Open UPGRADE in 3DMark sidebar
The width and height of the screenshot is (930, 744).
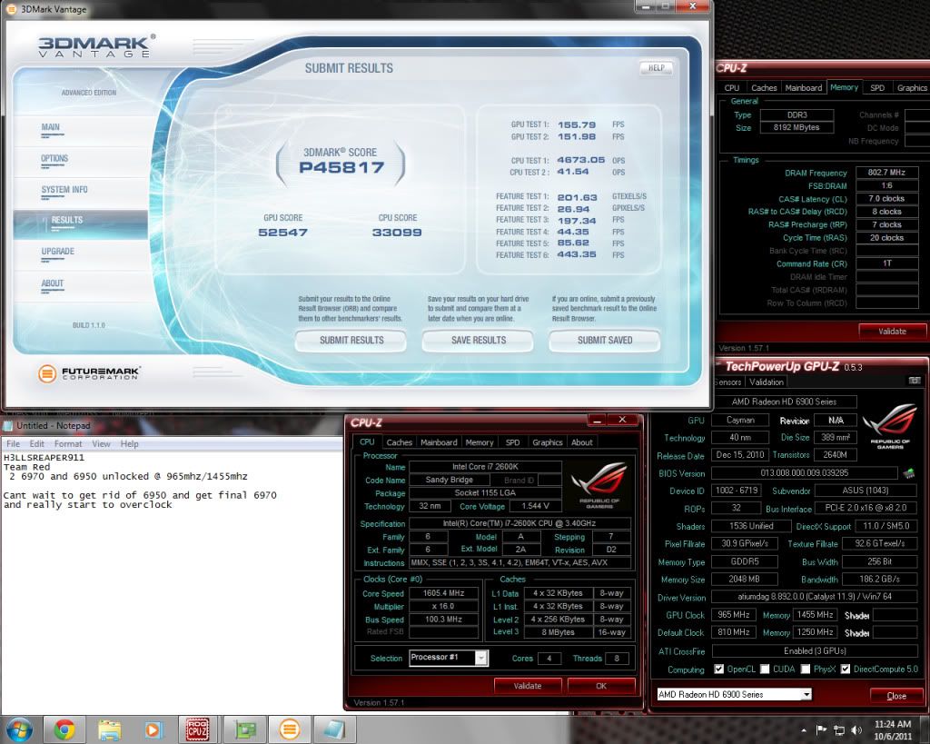click(57, 251)
